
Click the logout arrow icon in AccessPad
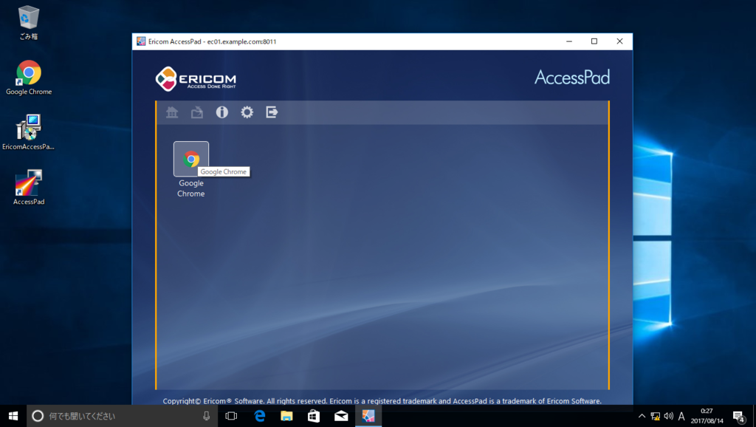click(x=272, y=112)
